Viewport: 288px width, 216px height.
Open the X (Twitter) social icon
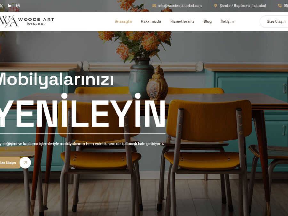pos(1,6)
